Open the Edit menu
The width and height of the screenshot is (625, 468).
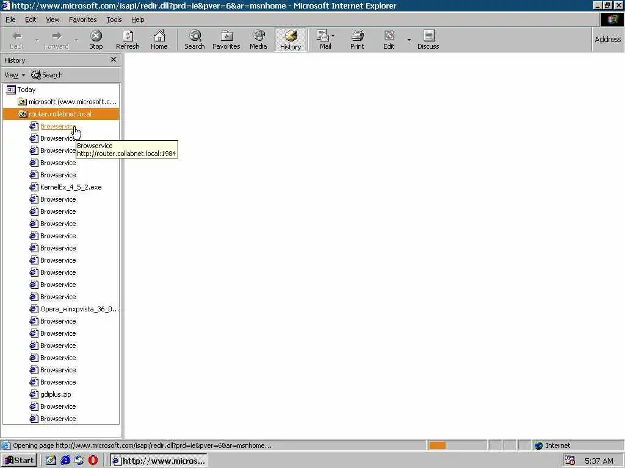[31, 19]
